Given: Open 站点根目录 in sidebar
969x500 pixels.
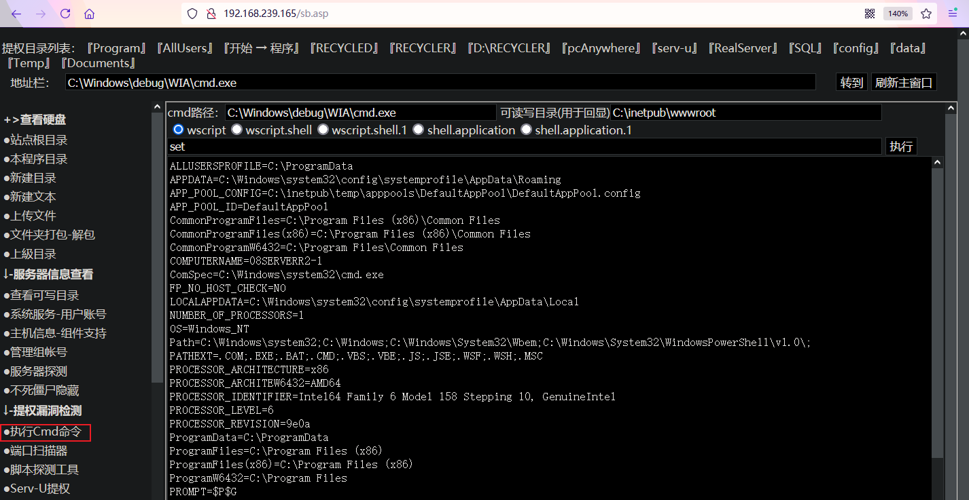Looking at the screenshot, I should point(35,140).
